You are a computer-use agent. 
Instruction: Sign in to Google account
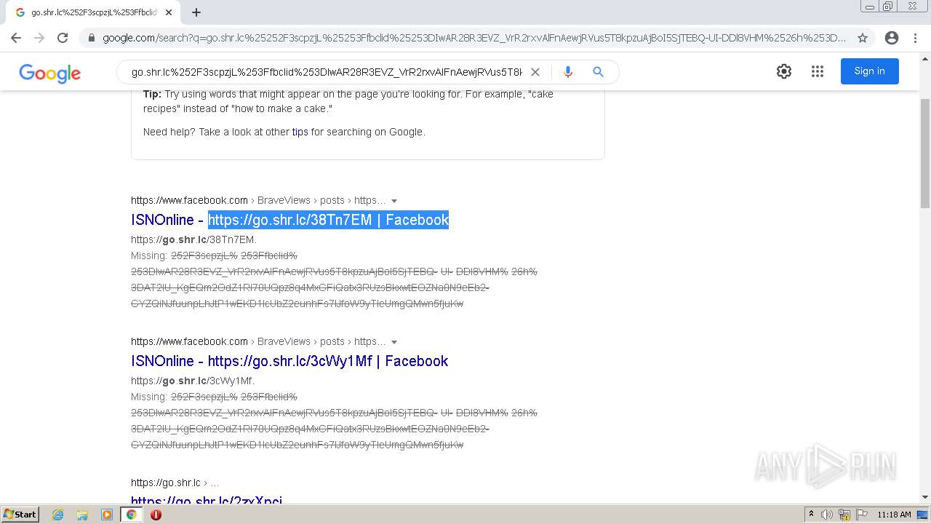(x=870, y=71)
